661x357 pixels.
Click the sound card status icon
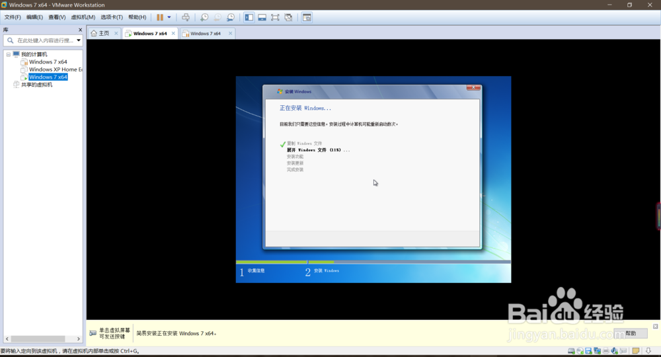(615, 350)
